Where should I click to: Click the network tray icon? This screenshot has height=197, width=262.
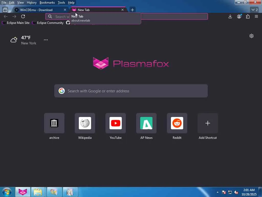[x=230, y=192]
